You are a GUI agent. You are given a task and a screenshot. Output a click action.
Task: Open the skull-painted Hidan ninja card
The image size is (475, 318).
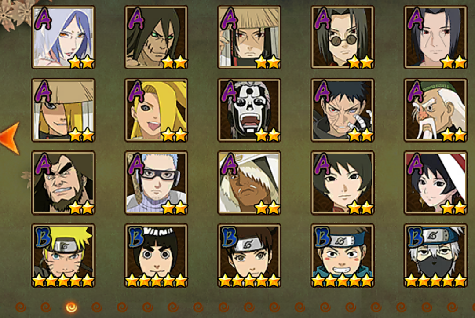click(x=249, y=110)
